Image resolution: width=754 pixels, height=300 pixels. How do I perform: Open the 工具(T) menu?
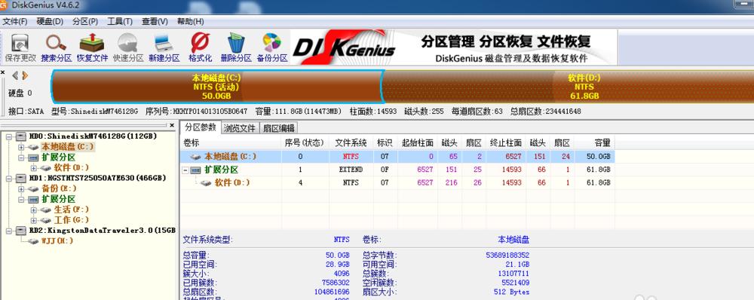pyautogui.click(x=120, y=22)
